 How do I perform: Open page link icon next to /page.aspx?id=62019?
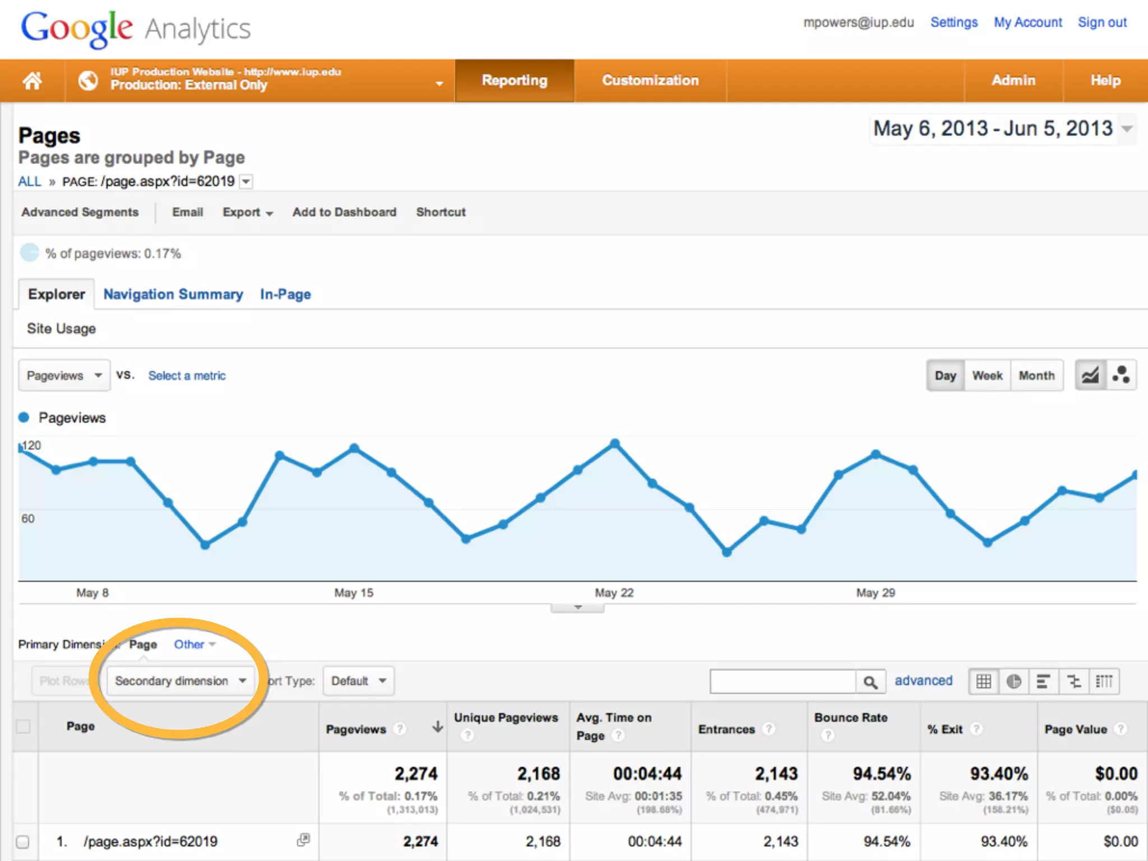pos(303,840)
